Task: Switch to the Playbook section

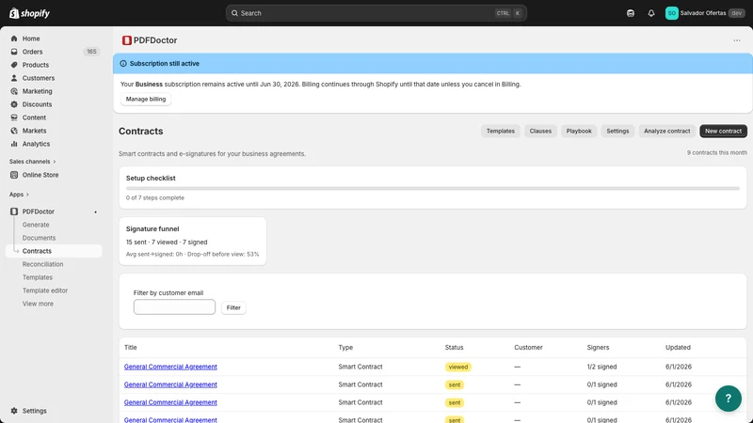Action: pos(579,131)
